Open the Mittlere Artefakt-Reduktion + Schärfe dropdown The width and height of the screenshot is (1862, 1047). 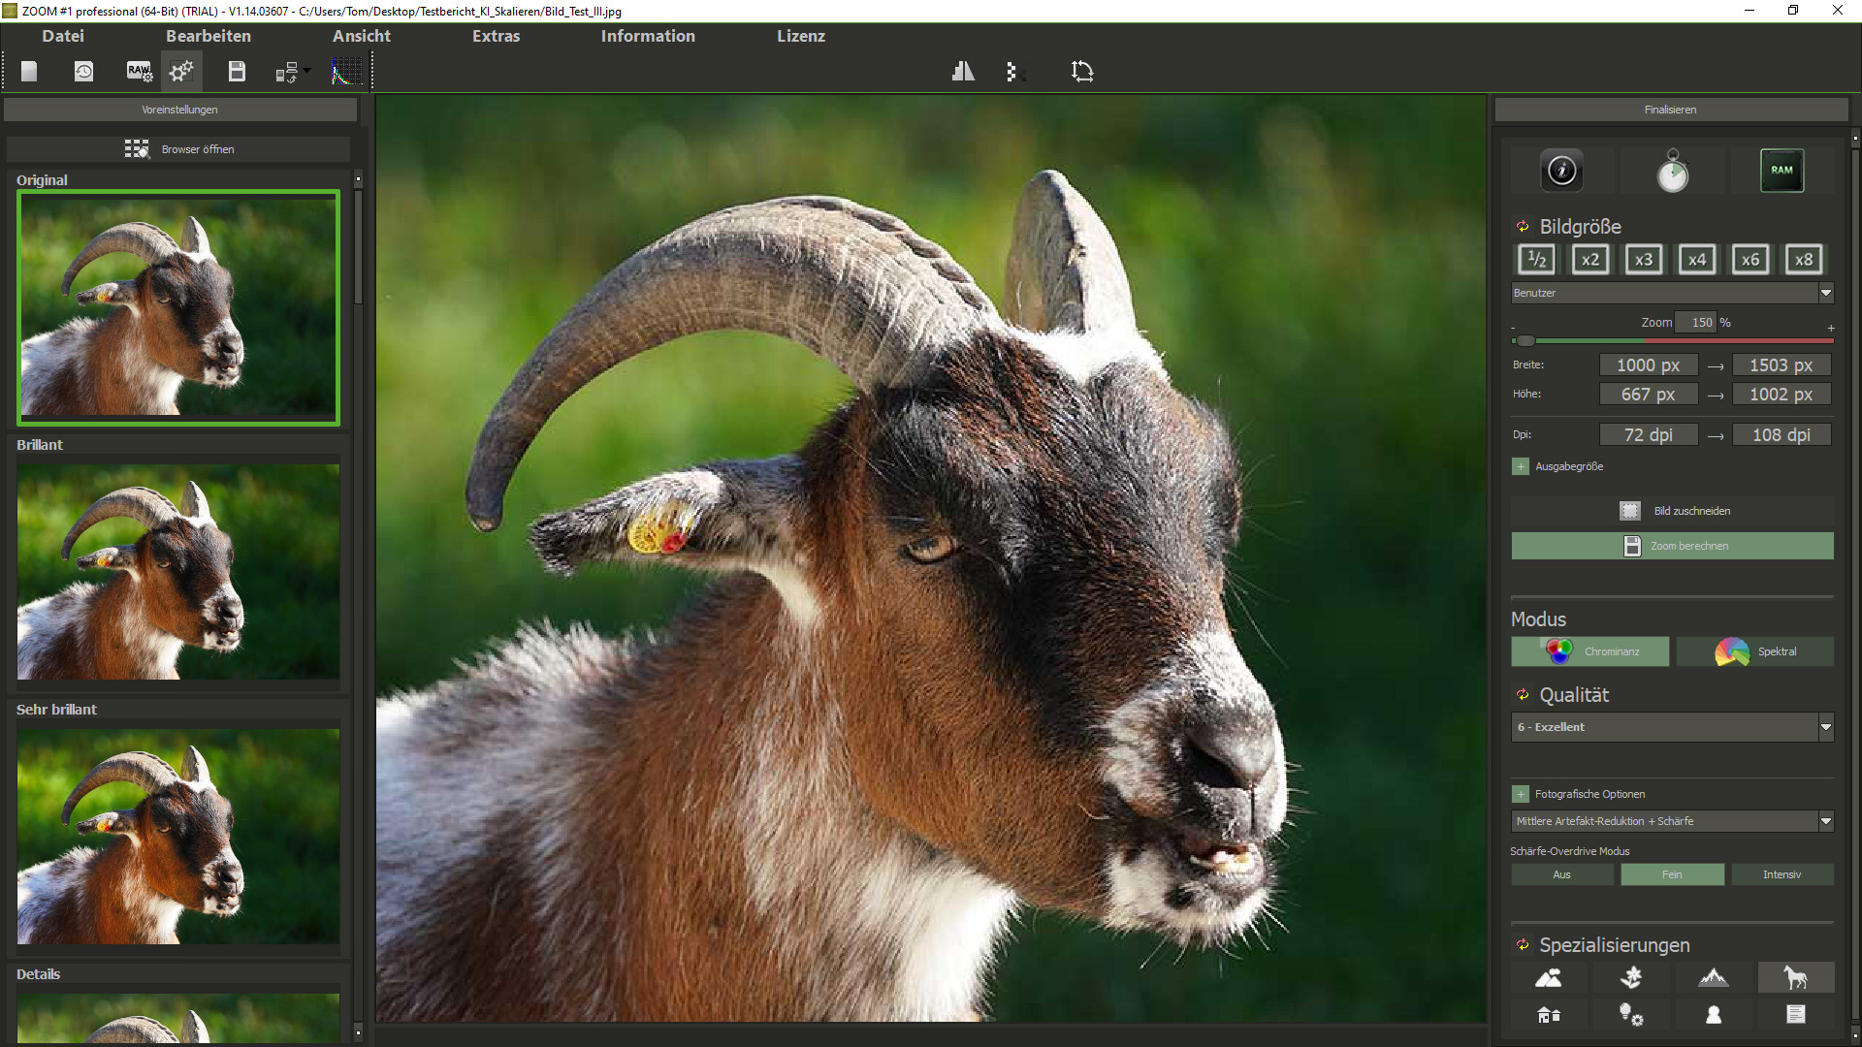(1672, 821)
